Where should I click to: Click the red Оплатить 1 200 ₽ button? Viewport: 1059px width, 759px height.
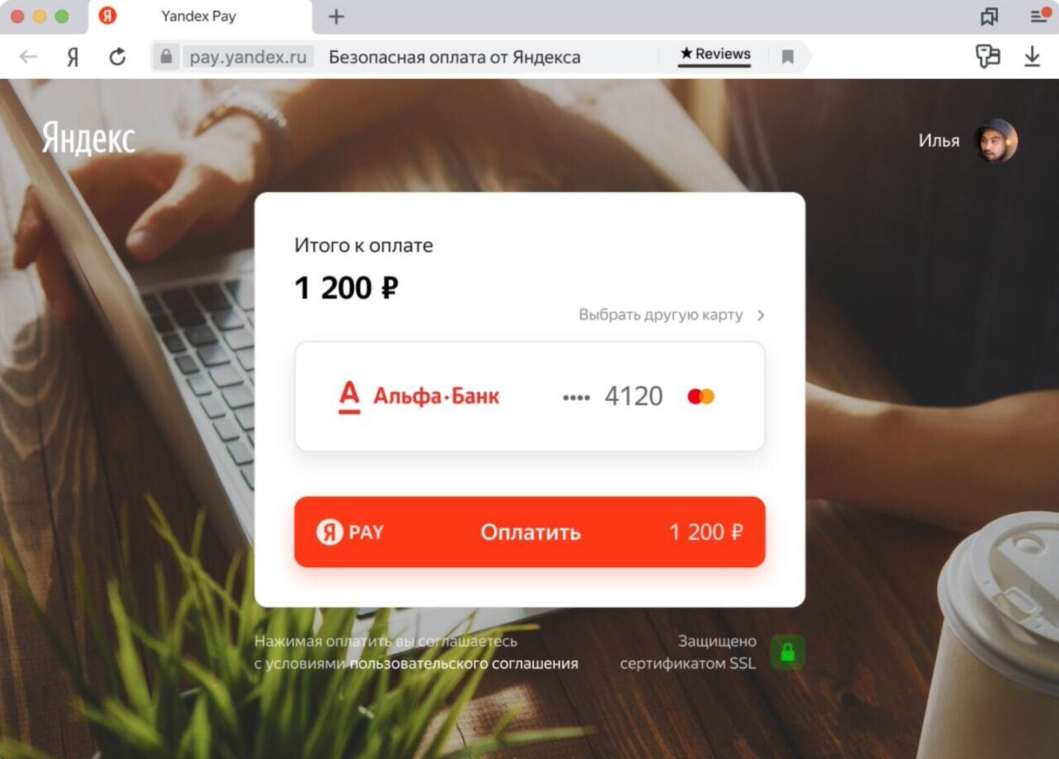529,532
